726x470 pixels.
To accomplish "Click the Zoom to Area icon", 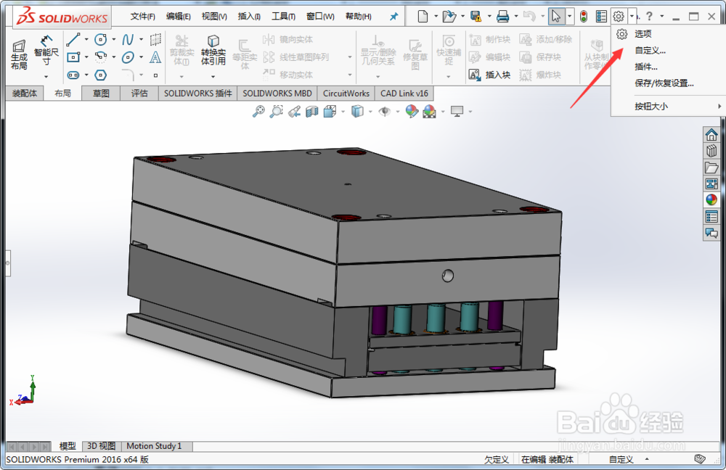I will tap(277, 111).
